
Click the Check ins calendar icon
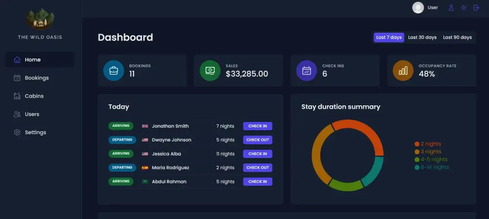[x=307, y=71]
